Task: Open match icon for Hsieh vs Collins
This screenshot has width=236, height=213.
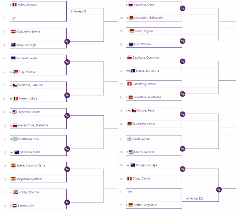Action: (182, 148)
